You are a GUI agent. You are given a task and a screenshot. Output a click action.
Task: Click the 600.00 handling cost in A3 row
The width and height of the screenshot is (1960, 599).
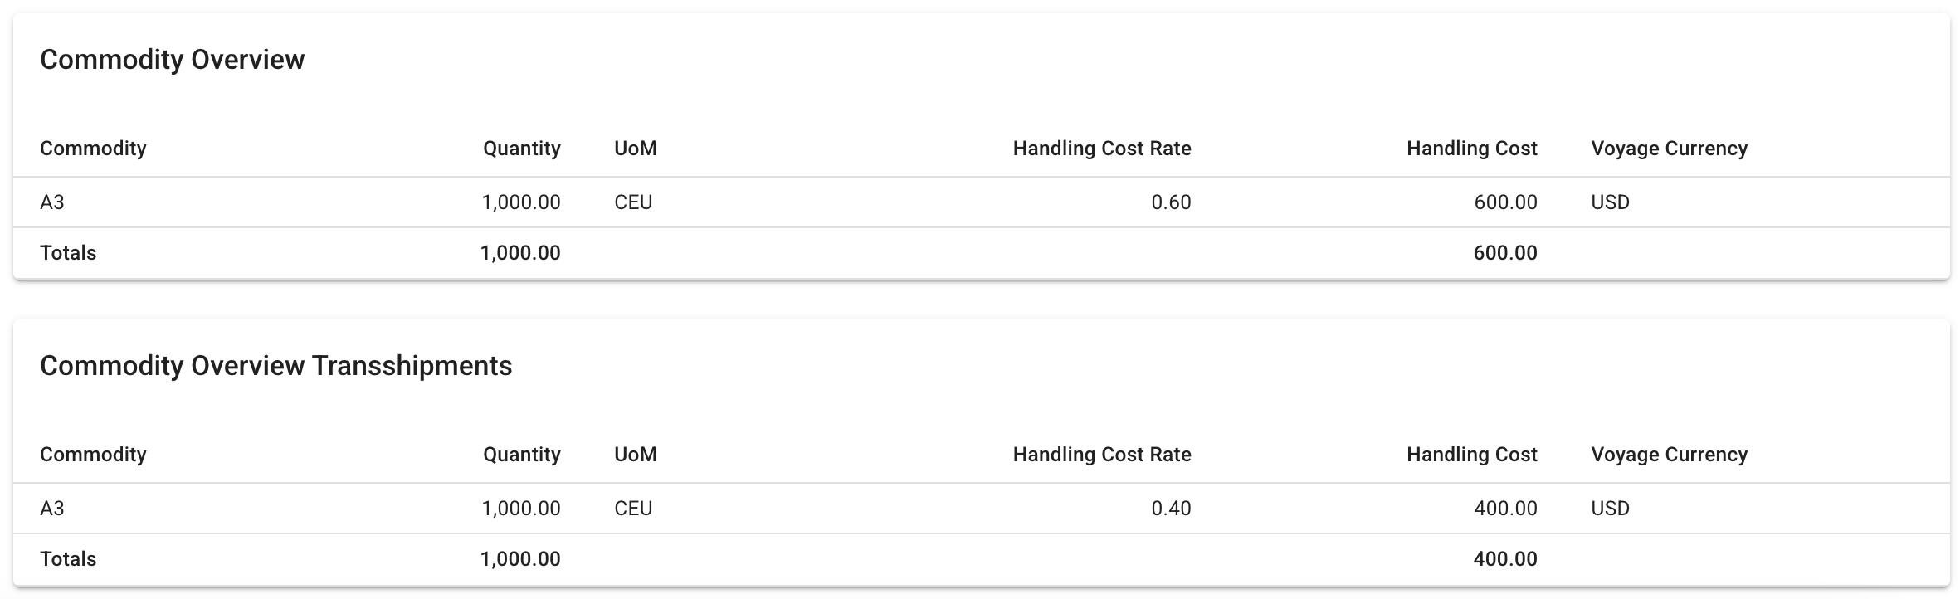[x=1505, y=202]
